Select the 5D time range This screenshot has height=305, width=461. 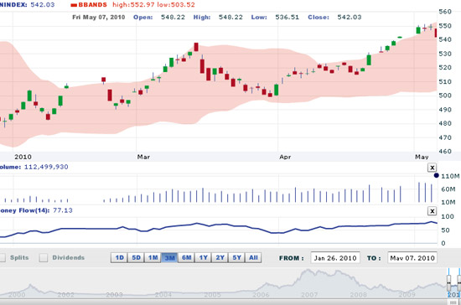[136, 258]
